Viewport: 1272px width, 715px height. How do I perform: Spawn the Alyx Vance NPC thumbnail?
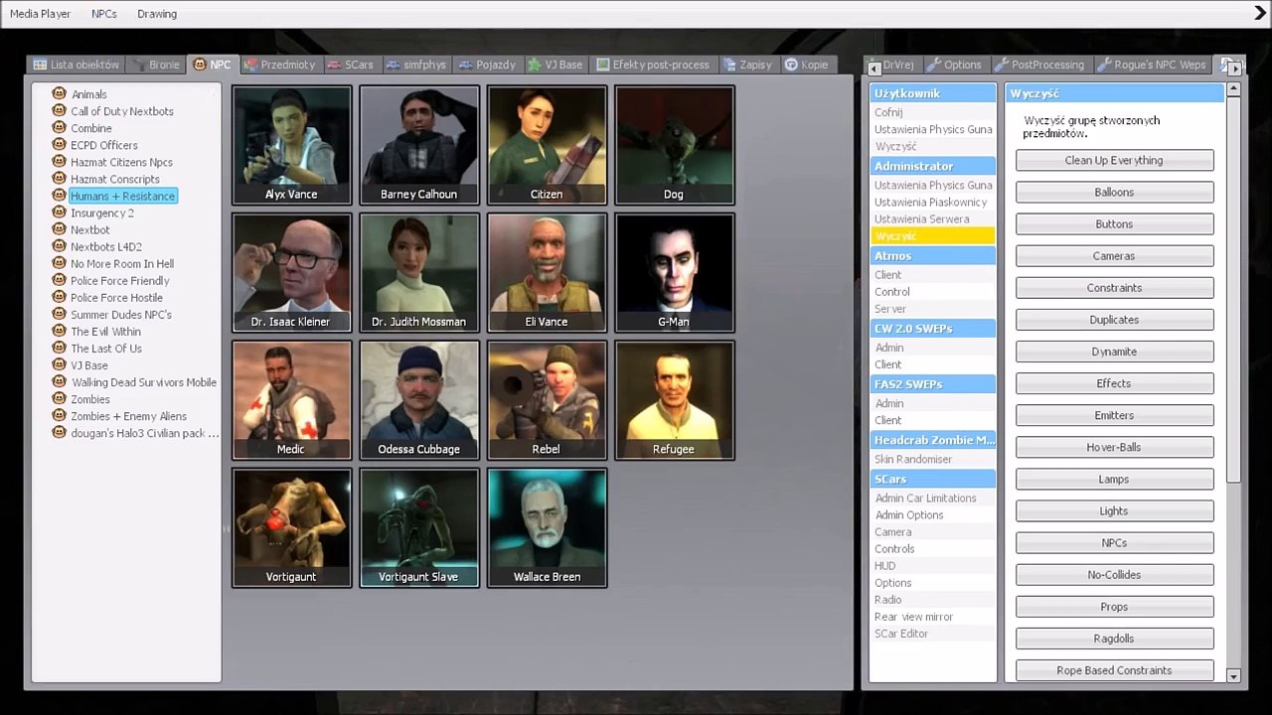[x=291, y=145]
